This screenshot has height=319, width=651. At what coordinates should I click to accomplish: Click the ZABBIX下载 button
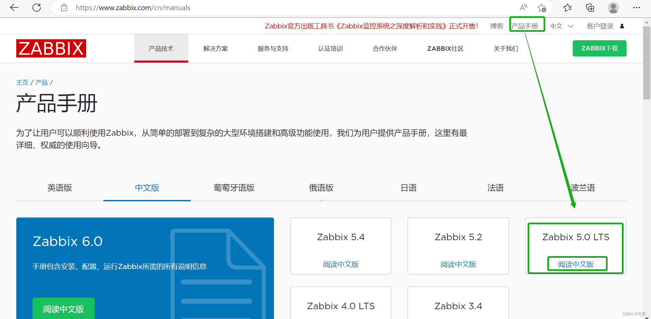pyautogui.click(x=599, y=48)
